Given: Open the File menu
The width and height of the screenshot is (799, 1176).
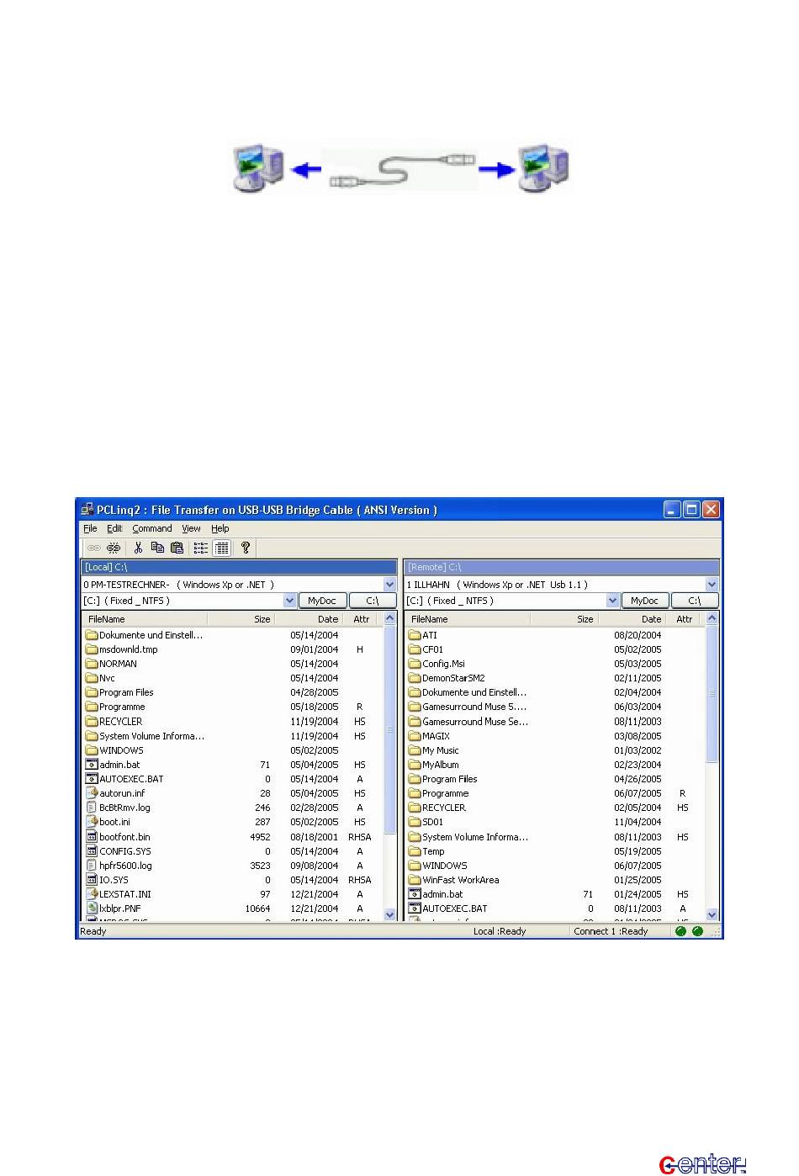Looking at the screenshot, I should (x=90, y=528).
